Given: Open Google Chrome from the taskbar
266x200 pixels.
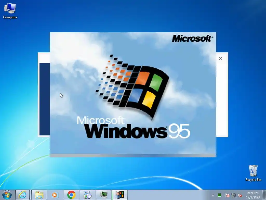Looking at the screenshot, I should 71,195.
